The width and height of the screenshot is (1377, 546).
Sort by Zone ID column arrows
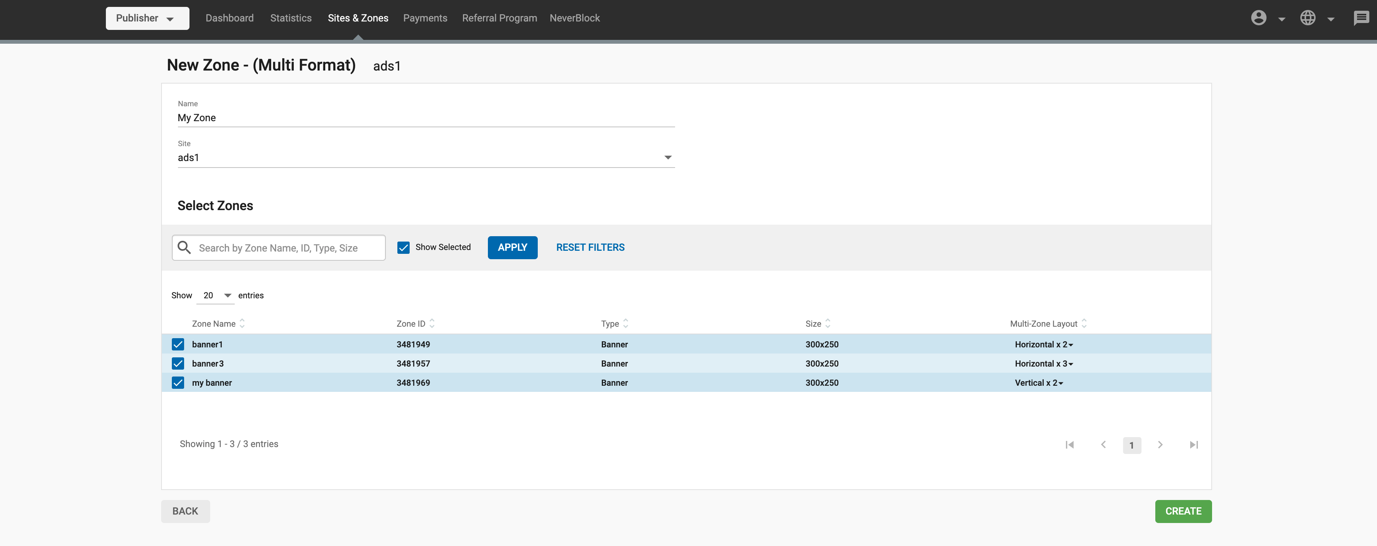[x=432, y=323]
